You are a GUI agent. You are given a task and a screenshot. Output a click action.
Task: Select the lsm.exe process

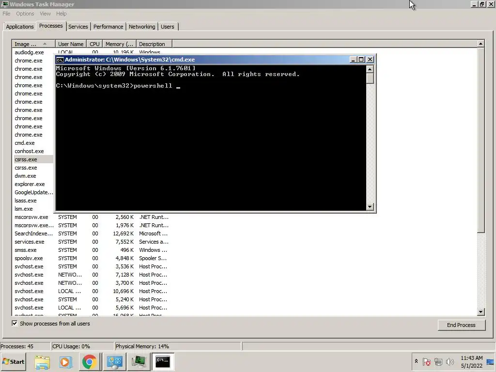click(23, 209)
